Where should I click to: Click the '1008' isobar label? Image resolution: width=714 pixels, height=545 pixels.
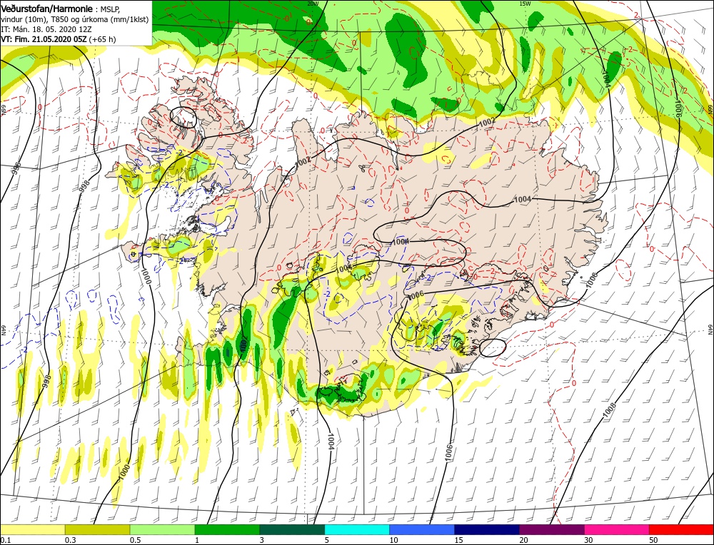point(610,412)
